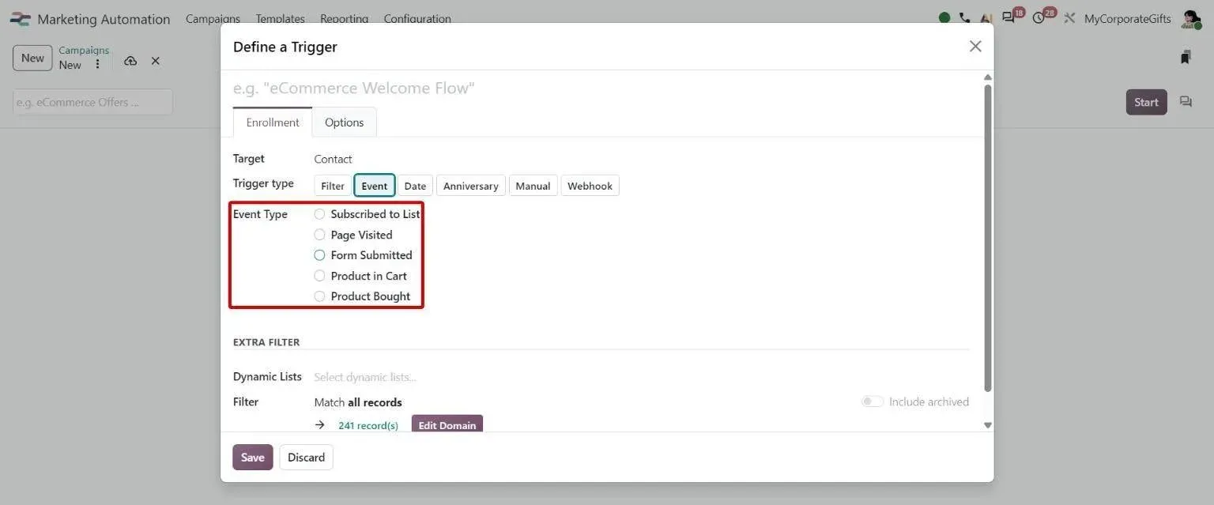Click the user avatar in top right
Viewport: 1214px width, 505px height.
[1190, 18]
